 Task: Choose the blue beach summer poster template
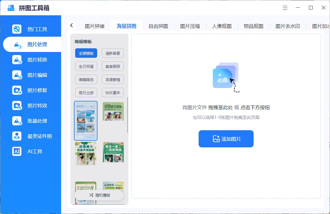86,121
